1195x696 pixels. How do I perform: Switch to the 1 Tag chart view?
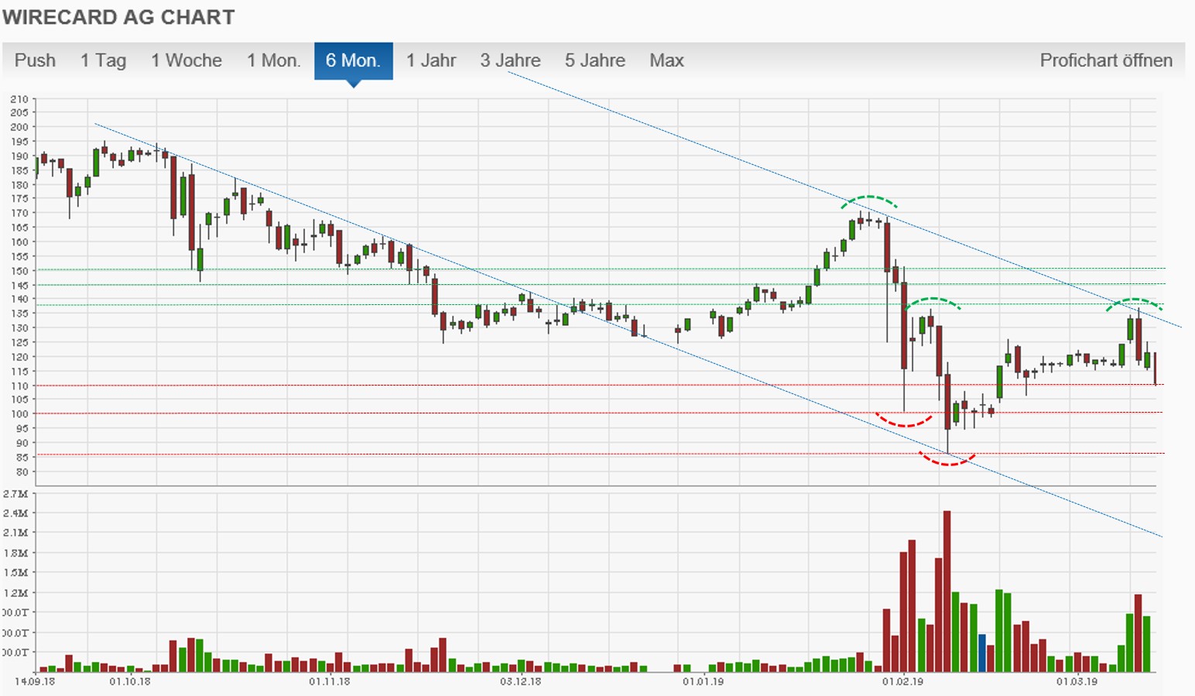103,60
